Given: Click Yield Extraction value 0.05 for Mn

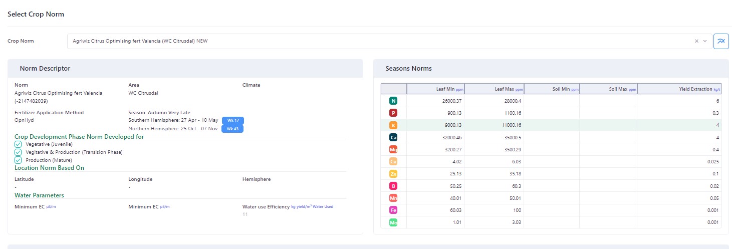Looking at the screenshot, I should point(714,198).
